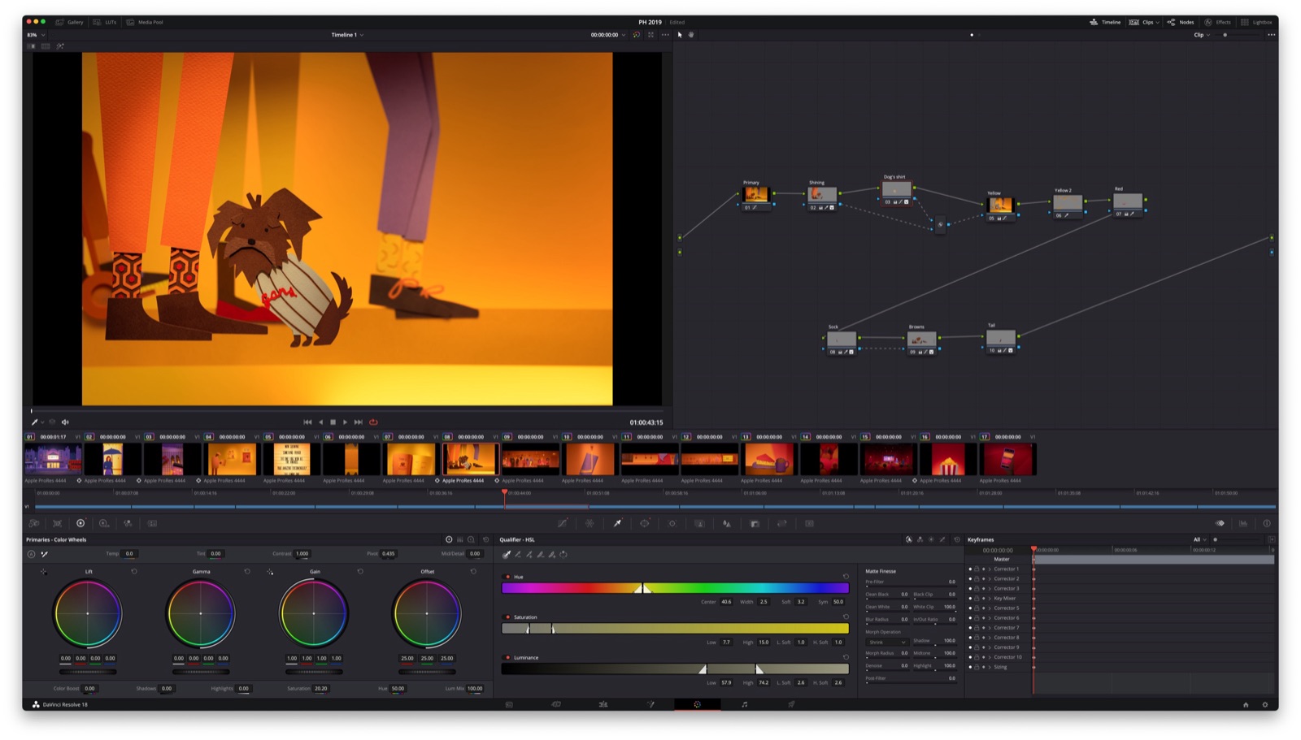Open the Color Warper palette icon
Viewport: 1301px width, 740px height.
(x=590, y=523)
